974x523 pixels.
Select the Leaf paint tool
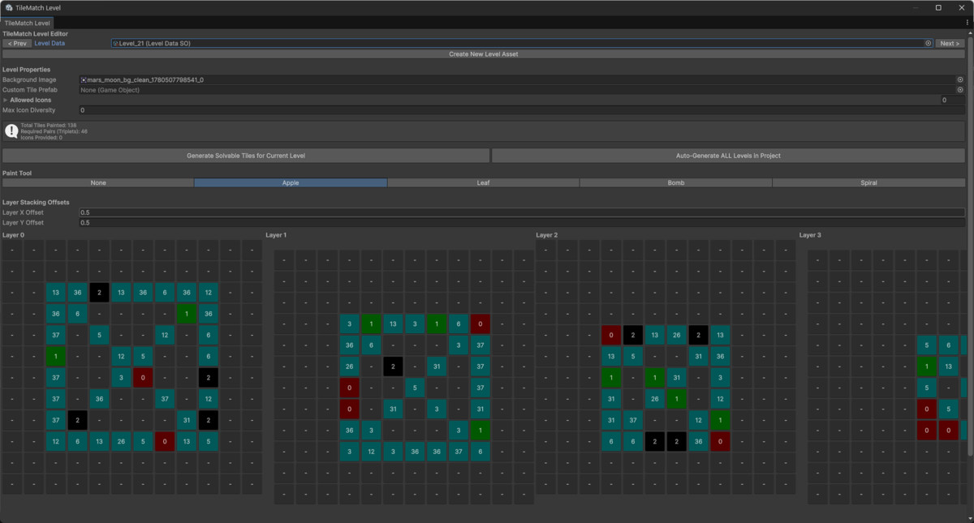(x=483, y=182)
